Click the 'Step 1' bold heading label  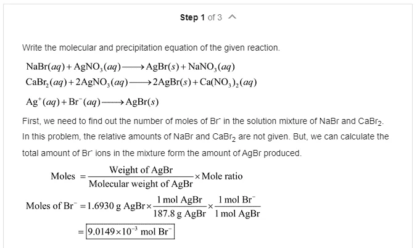pos(192,17)
